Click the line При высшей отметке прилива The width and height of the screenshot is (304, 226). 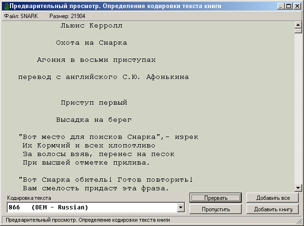[86, 163]
